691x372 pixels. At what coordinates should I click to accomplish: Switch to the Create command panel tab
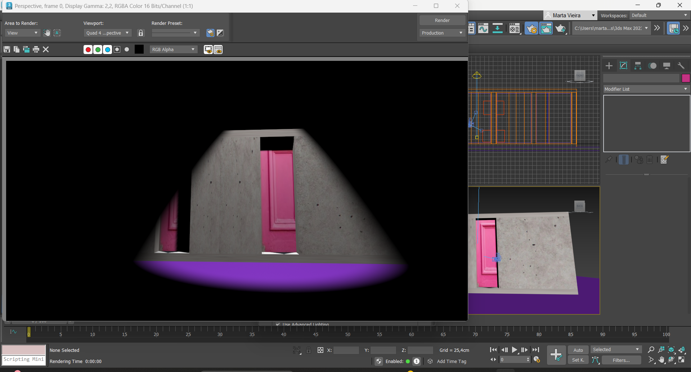click(x=609, y=66)
